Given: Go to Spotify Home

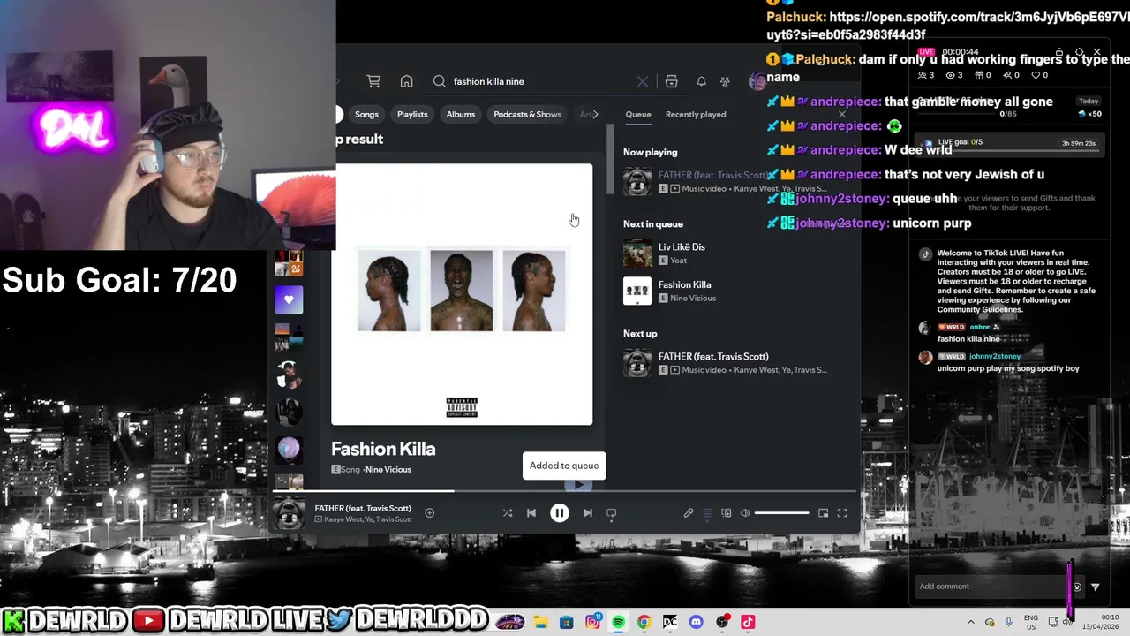Looking at the screenshot, I should (x=406, y=81).
